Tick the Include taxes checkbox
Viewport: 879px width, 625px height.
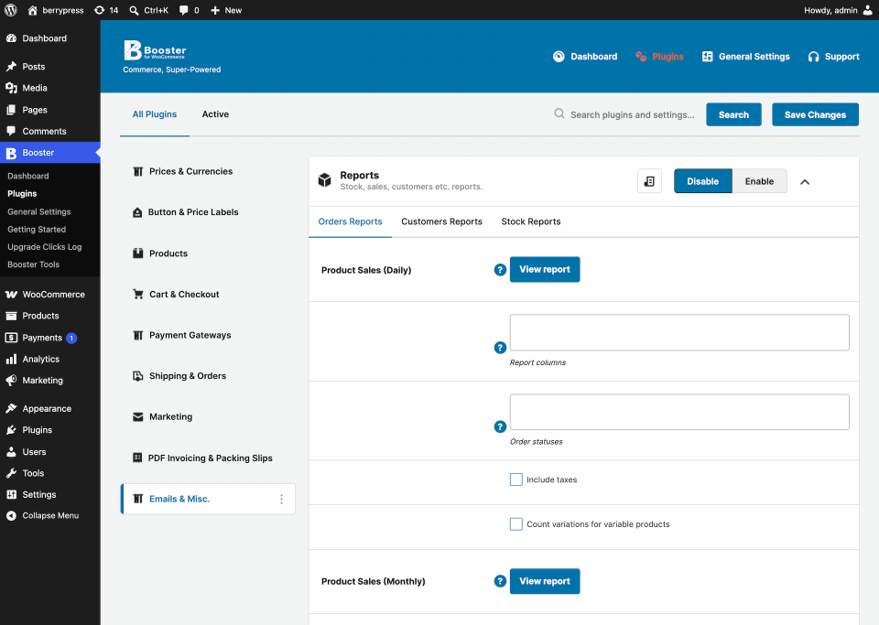coord(516,480)
